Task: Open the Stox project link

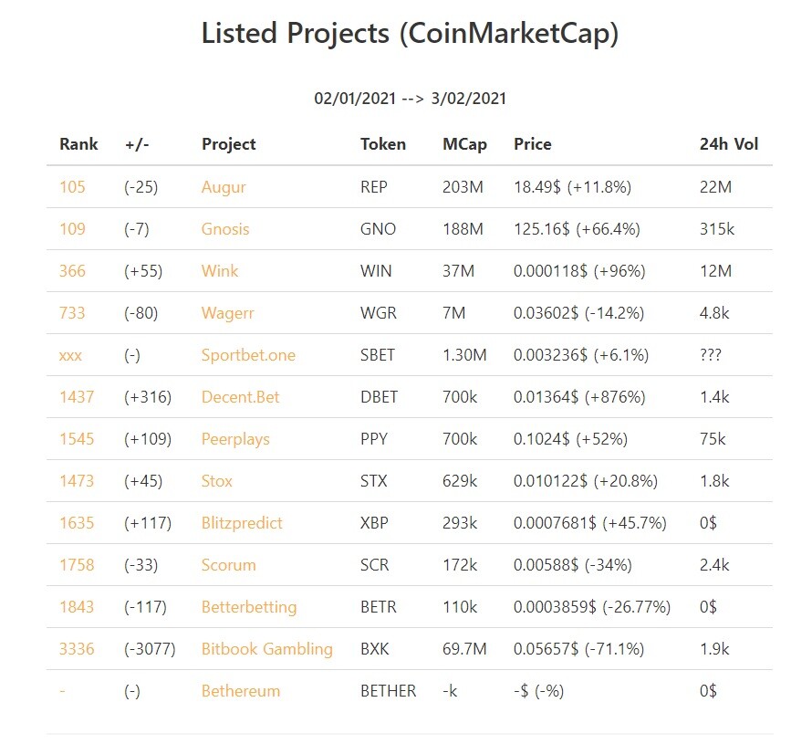Action: point(216,481)
